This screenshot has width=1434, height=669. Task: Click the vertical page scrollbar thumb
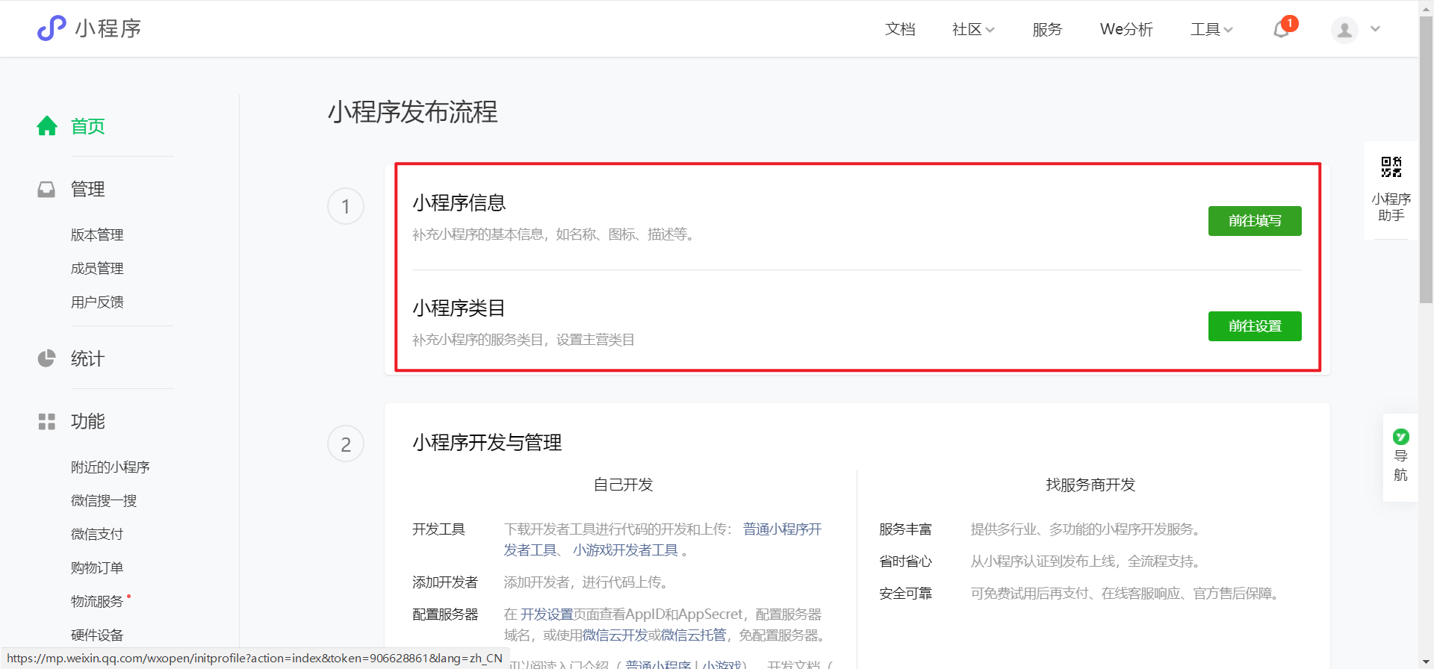pyautogui.click(x=1426, y=159)
